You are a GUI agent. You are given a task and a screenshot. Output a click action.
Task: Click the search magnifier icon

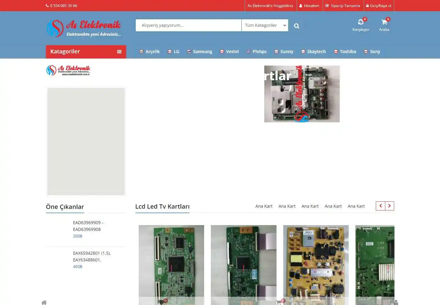[296, 26]
